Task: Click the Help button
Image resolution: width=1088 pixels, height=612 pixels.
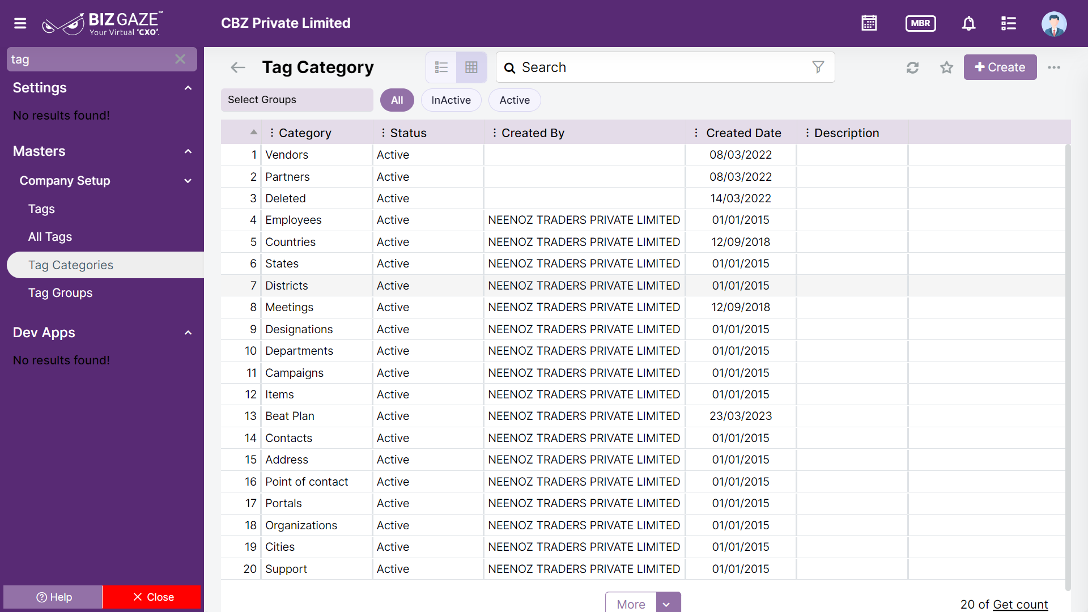Action: [53, 597]
